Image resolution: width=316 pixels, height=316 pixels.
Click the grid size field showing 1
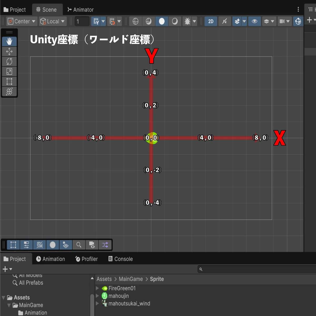pyautogui.click(x=82, y=21)
